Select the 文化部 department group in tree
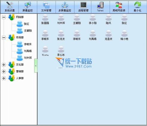This screenshot has width=147, height=126. (16, 64)
